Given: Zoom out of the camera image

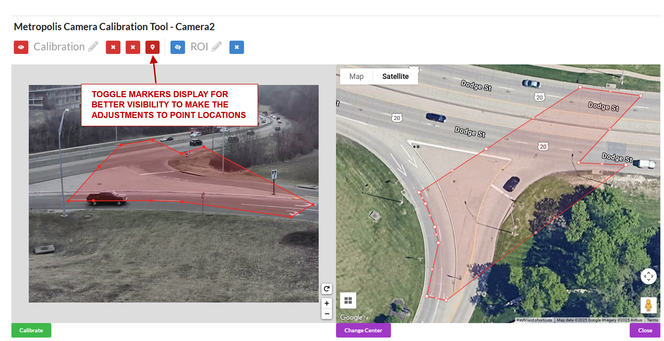Looking at the screenshot, I should click(327, 314).
